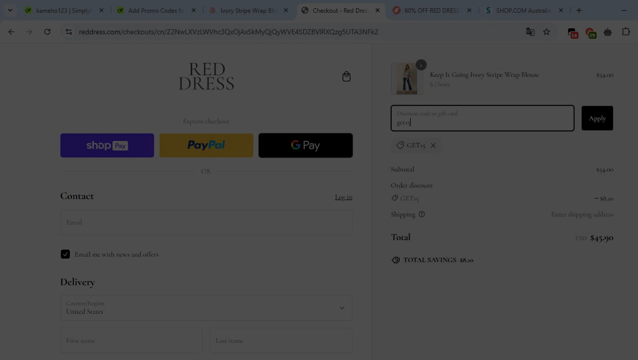Close the Checkout - Red Dress tab
This screenshot has height=360, width=638.
coord(378,10)
